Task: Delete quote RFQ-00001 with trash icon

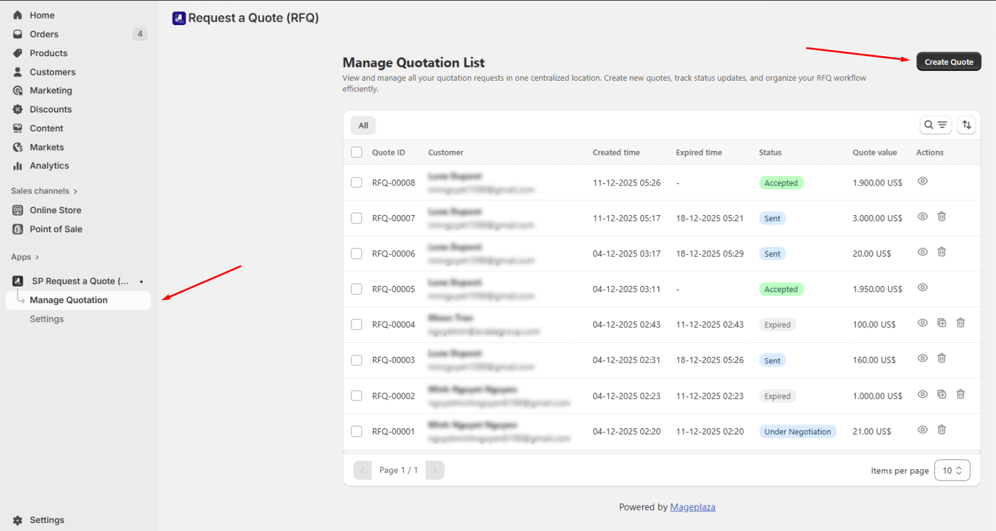Action: tap(942, 430)
